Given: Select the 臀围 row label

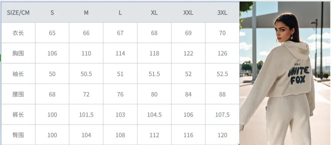Looking at the screenshot, I should [18, 135].
